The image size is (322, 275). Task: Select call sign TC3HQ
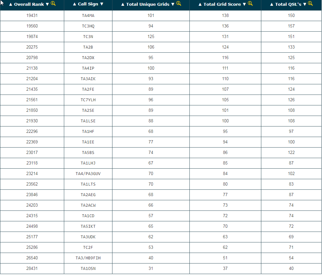point(88,26)
